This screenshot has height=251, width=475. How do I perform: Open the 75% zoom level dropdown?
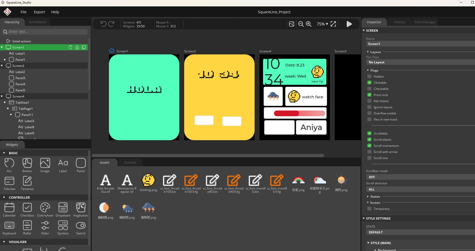322,24
